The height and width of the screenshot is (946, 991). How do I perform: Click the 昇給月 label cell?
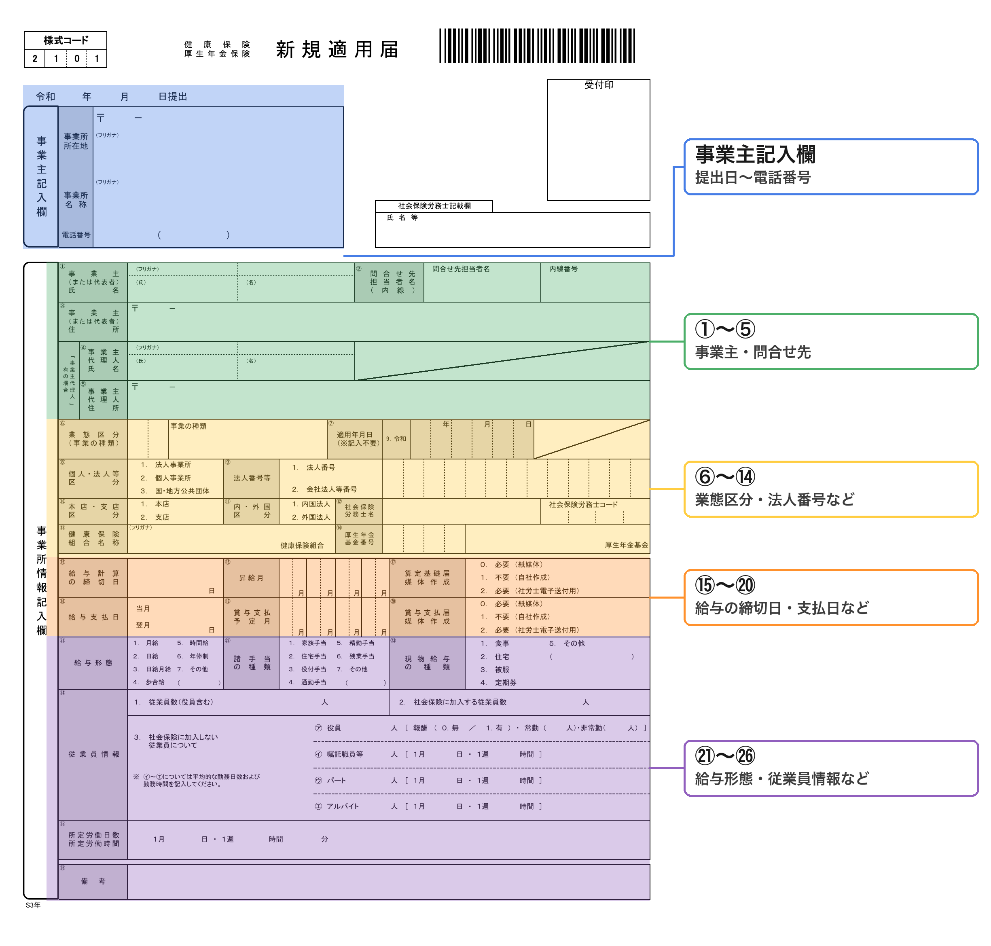[x=251, y=578]
